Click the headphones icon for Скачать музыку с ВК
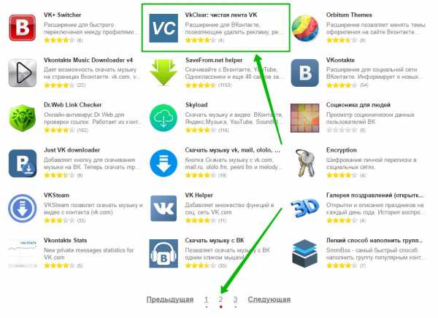Image resolution: width=438 pixels, height=318 pixels. pyautogui.click(x=164, y=254)
